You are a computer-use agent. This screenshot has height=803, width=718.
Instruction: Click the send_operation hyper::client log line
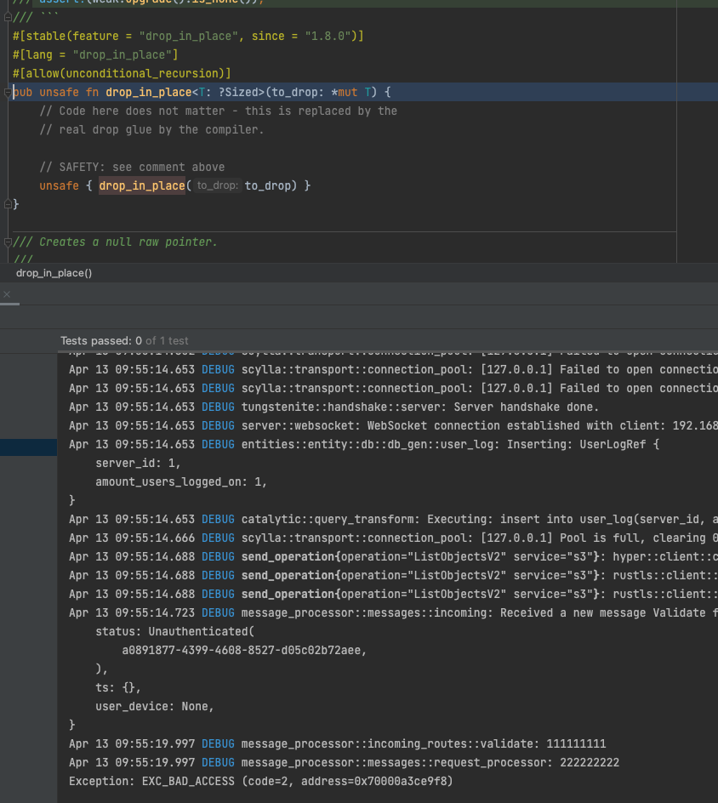[x=393, y=556]
